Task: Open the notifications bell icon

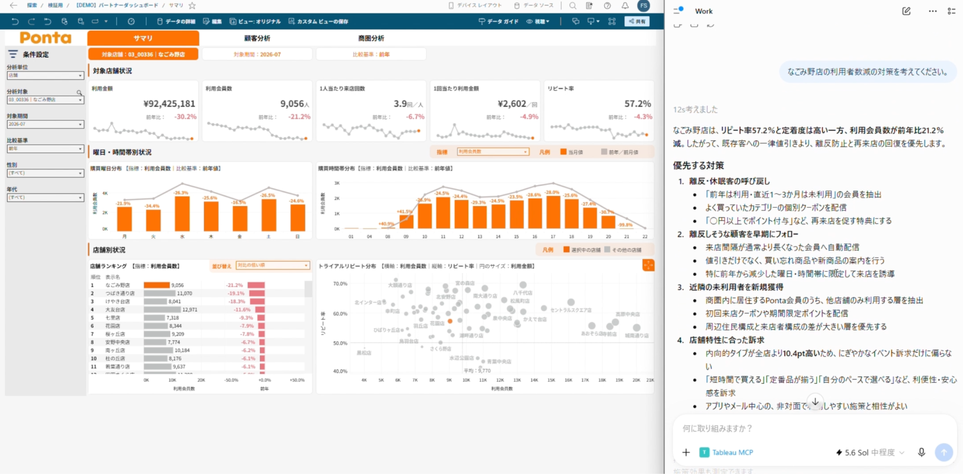Action: click(x=625, y=6)
